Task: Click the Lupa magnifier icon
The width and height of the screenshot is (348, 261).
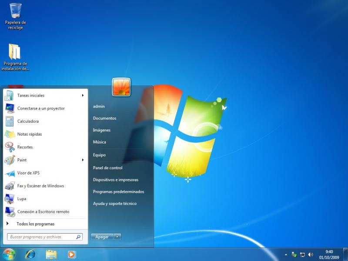Action: coord(10,199)
